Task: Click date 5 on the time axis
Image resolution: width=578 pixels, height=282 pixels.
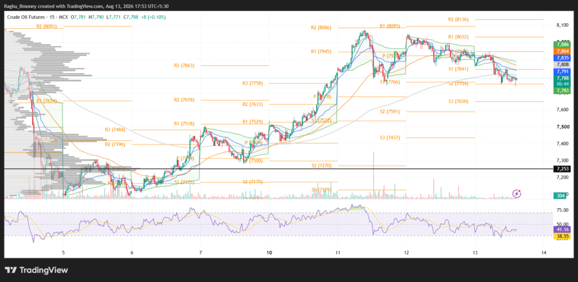Action: tap(63, 252)
